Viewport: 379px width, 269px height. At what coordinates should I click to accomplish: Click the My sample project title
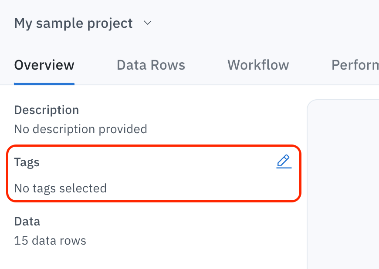click(74, 24)
